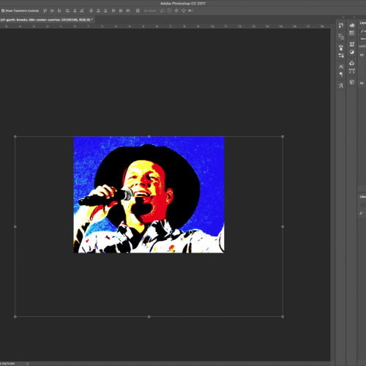
Task: Open the Character panel icon
Action: tap(341, 67)
